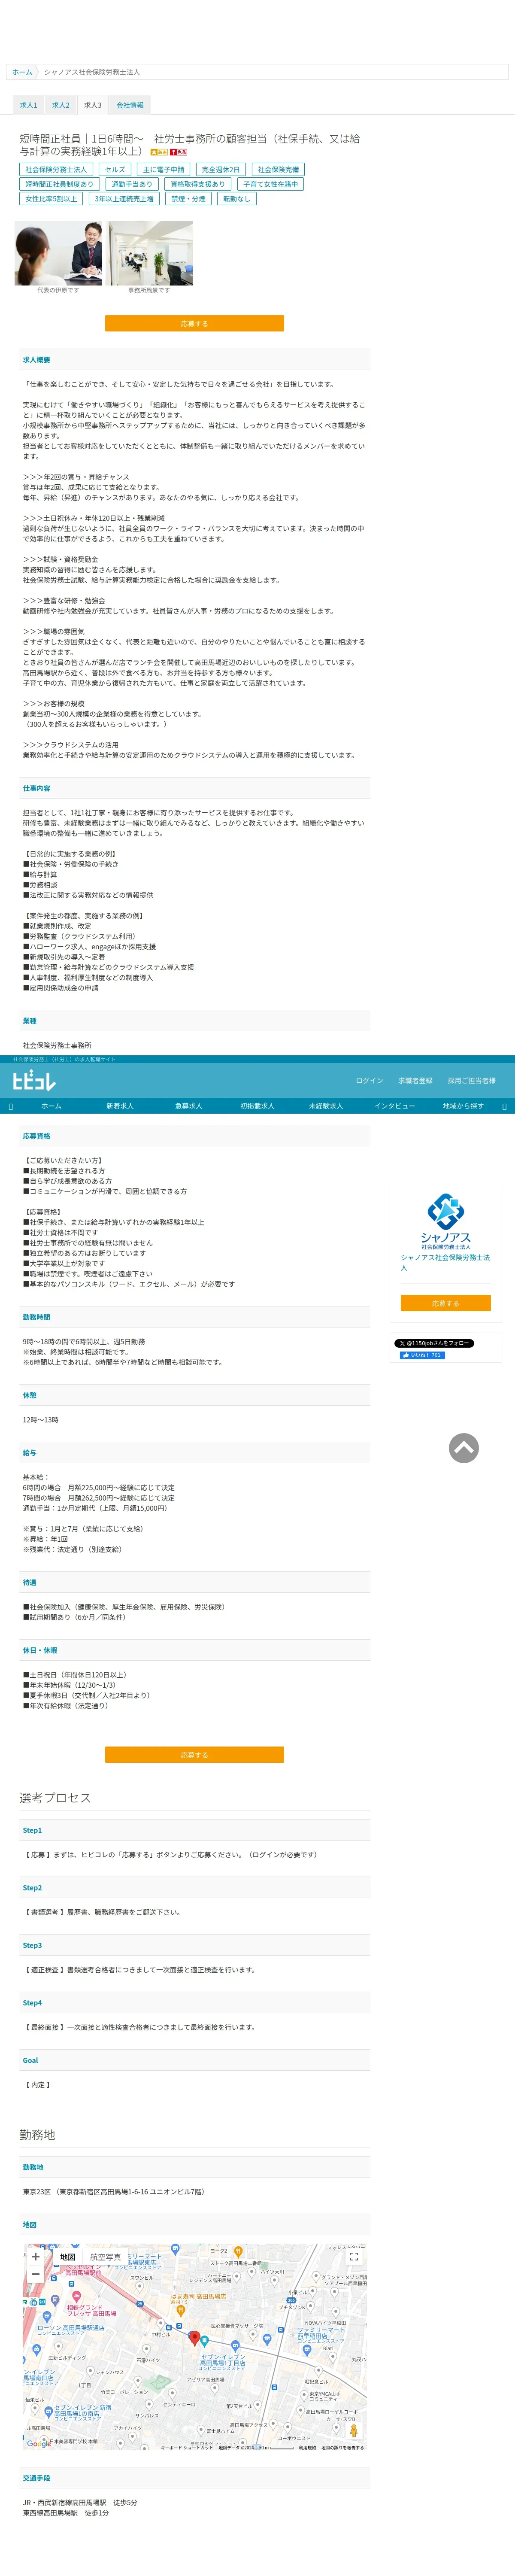The width and height of the screenshot is (515, 2576).
Task: Click the 転勤なし tag
Action: [x=236, y=199]
